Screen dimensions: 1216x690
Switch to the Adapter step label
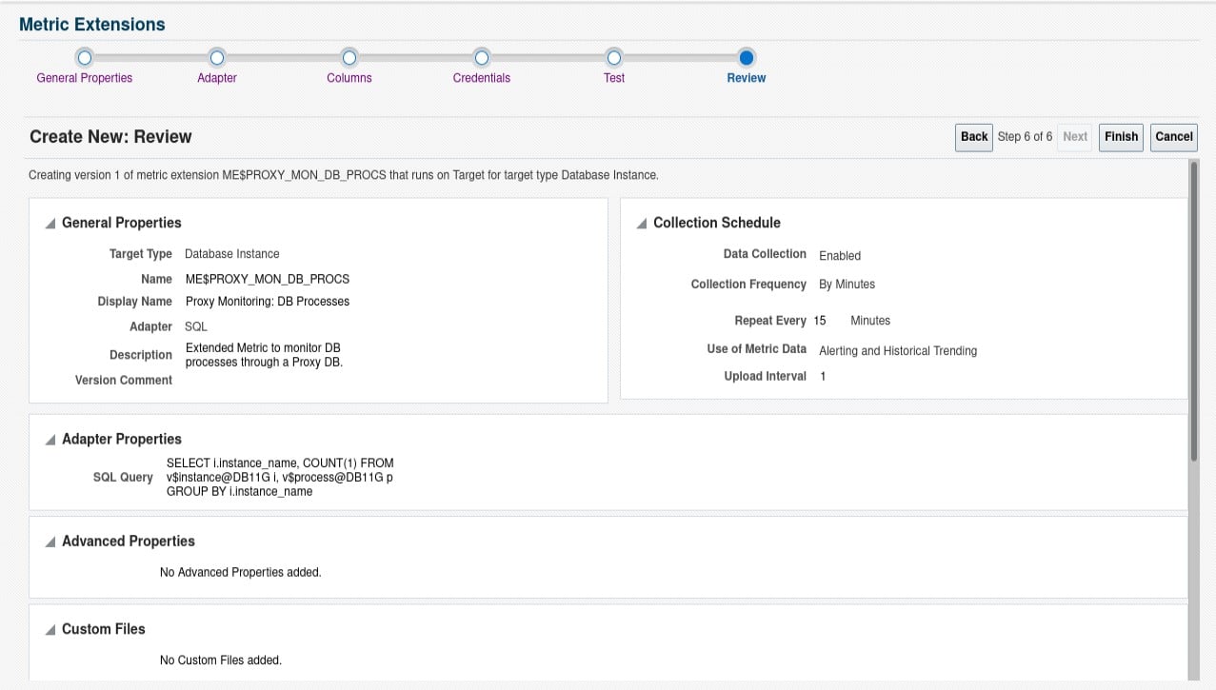point(216,78)
